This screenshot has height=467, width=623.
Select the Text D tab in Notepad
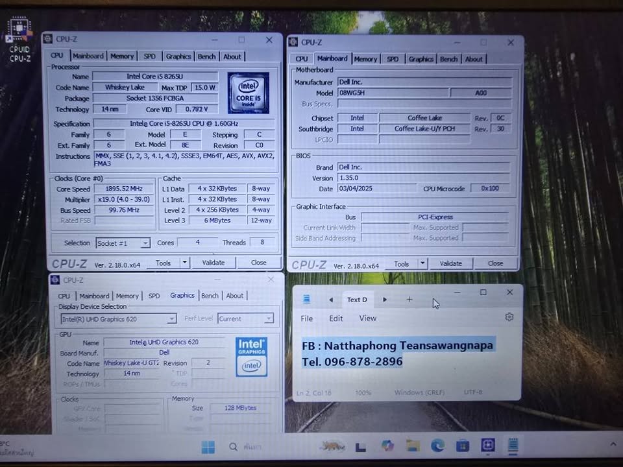(x=357, y=300)
